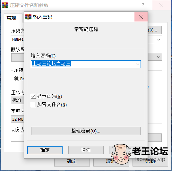The height and width of the screenshot is (171, 172).
Task: Click the 标准 compression method box
Action: click(x=18, y=100)
